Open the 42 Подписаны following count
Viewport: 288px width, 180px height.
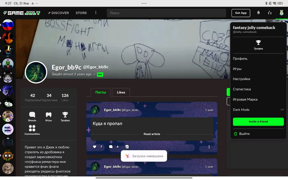coord(33,97)
